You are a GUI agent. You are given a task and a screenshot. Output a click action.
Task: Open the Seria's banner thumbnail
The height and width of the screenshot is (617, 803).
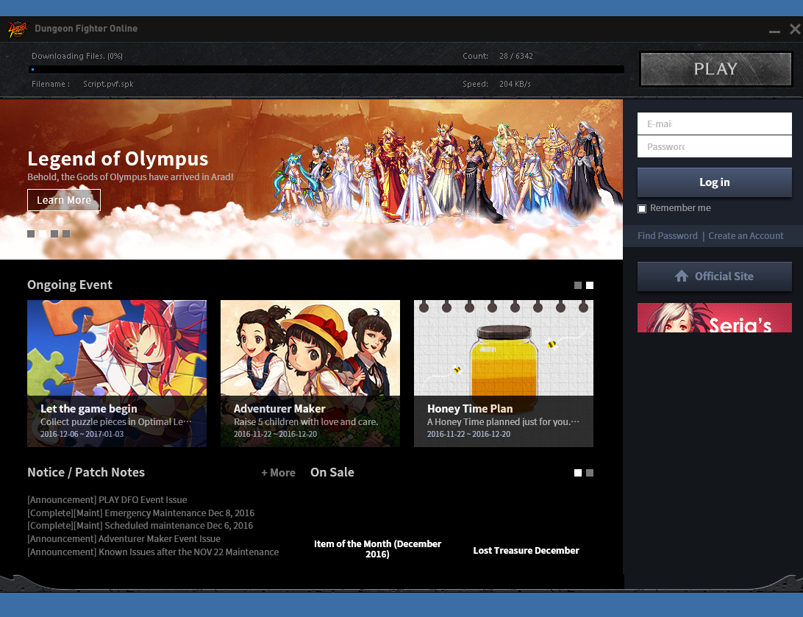[x=715, y=318]
